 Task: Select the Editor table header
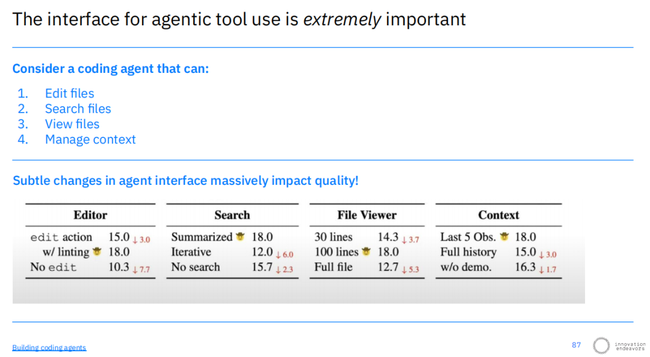[90, 215]
